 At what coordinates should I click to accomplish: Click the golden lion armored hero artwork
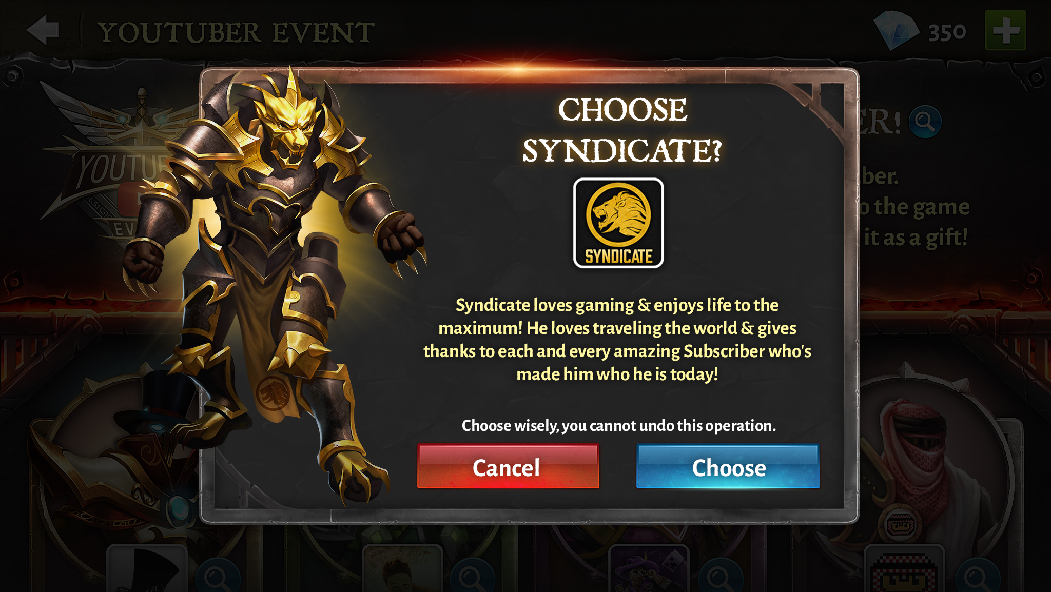[x=272, y=282]
